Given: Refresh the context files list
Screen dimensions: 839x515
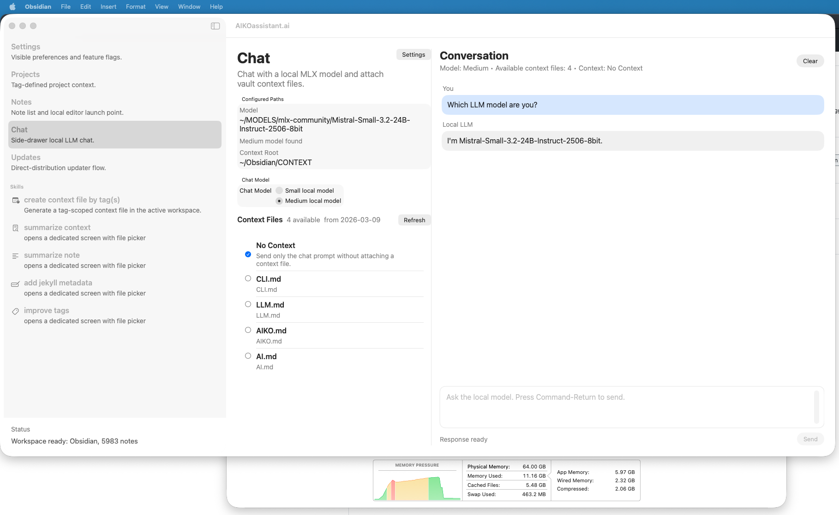Looking at the screenshot, I should click(x=414, y=220).
